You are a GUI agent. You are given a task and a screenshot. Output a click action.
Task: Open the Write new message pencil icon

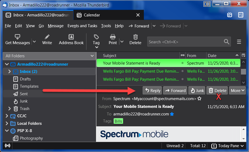point(47,37)
